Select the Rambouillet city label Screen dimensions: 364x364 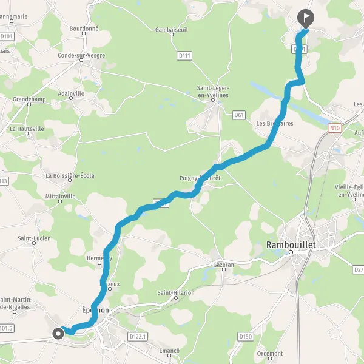click(291, 245)
